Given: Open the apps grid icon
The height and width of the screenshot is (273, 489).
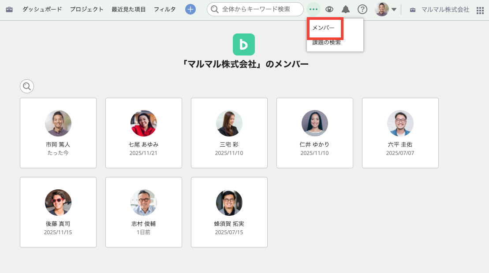Looking at the screenshot, I should point(480,10).
